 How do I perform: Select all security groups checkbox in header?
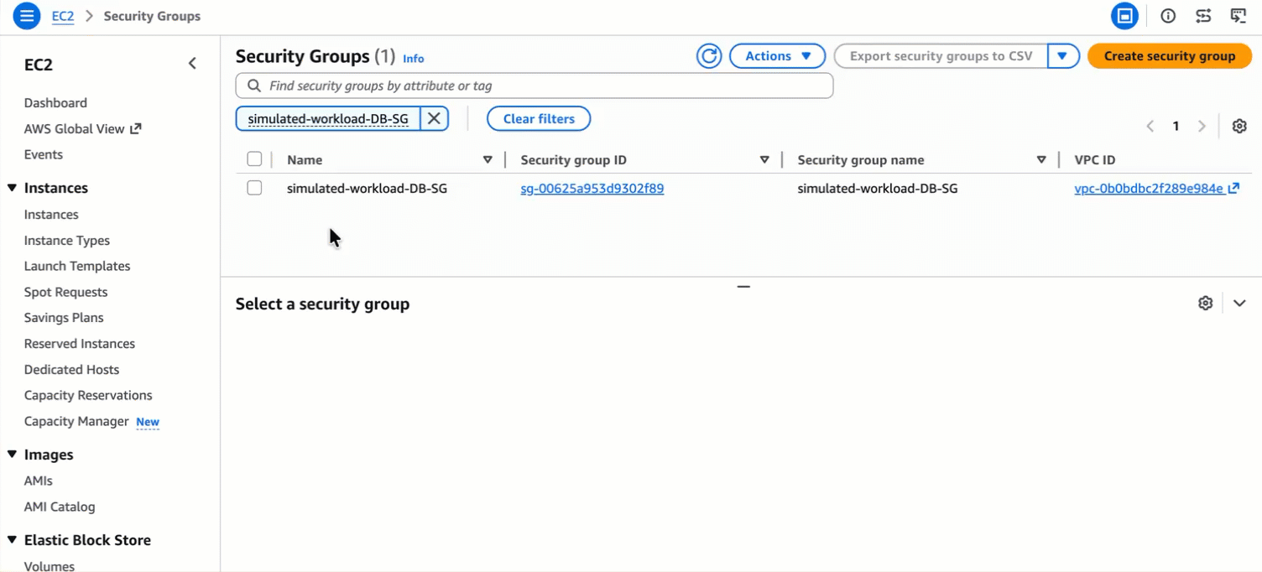tap(254, 159)
